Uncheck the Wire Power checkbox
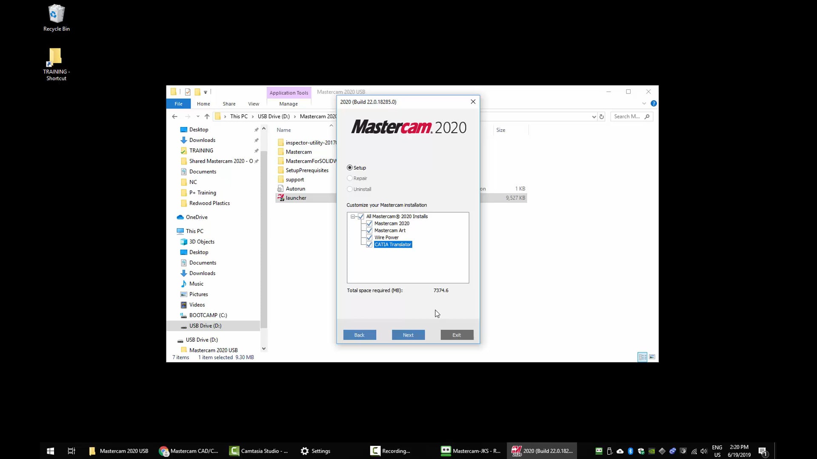Image resolution: width=817 pixels, height=459 pixels. coord(369,238)
